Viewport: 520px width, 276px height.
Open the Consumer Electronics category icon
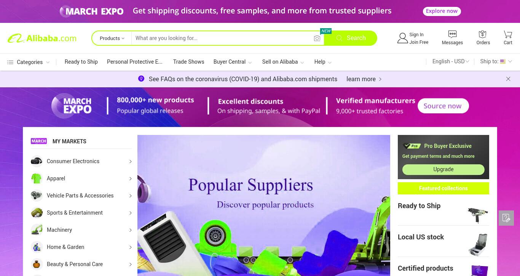pyautogui.click(x=37, y=161)
